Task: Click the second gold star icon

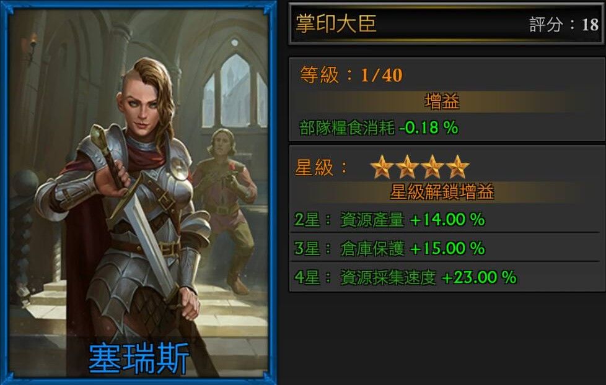Action: point(407,167)
